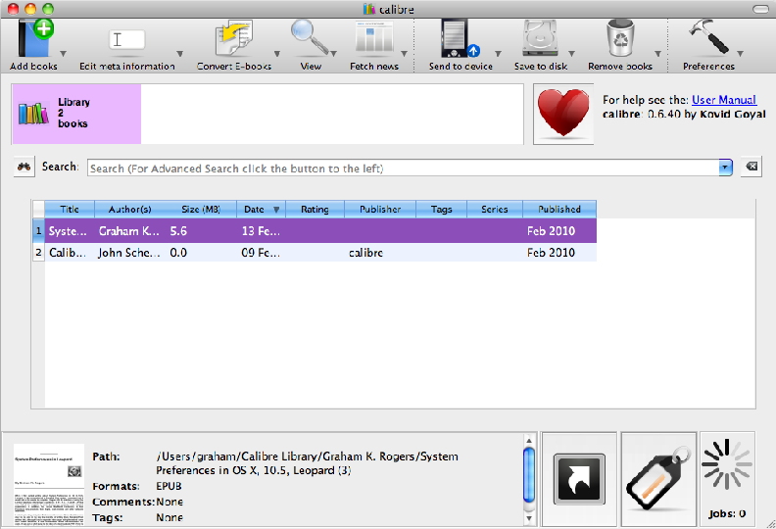
Task: Sort by Size (MB) column header
Action: click(x=201, y=210)
